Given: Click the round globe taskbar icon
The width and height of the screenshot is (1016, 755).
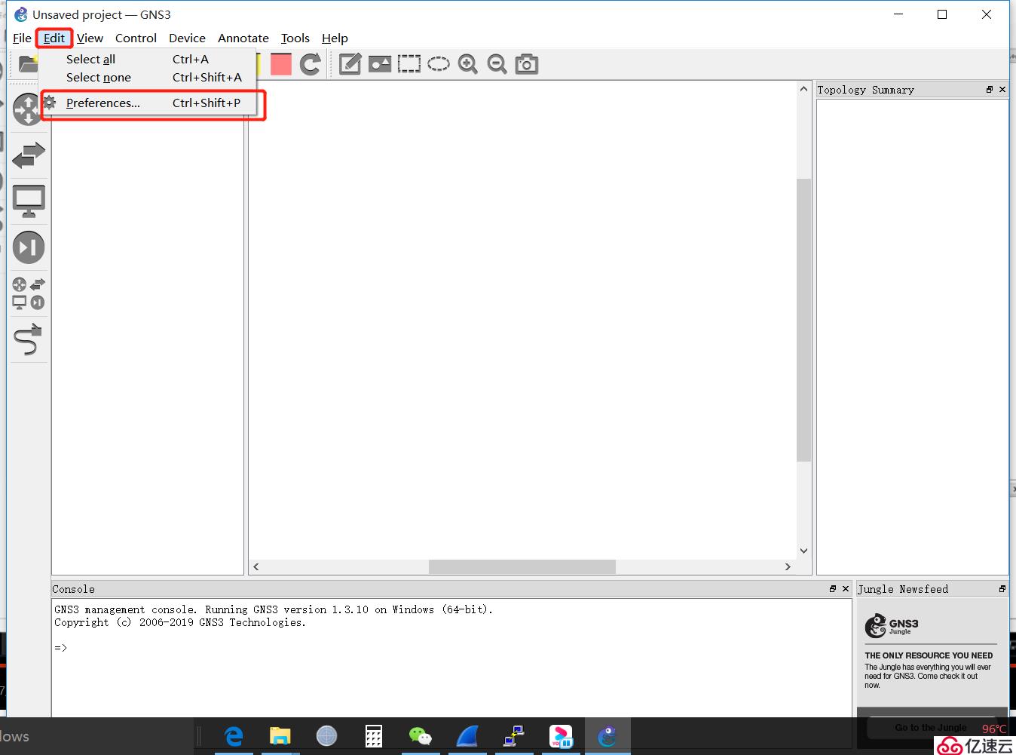Looking at the screenshot, I should (x=326, y=735).
